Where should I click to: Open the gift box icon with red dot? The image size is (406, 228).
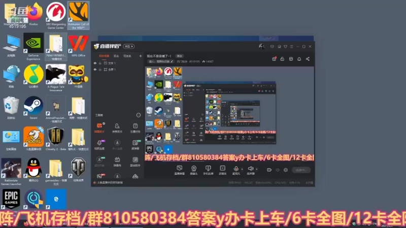(x=274, y=59)
